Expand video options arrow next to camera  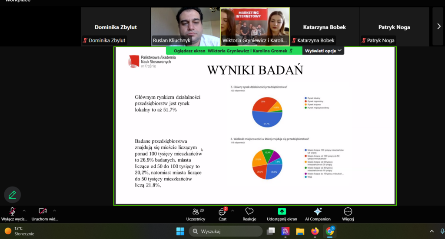coord(54,211)
